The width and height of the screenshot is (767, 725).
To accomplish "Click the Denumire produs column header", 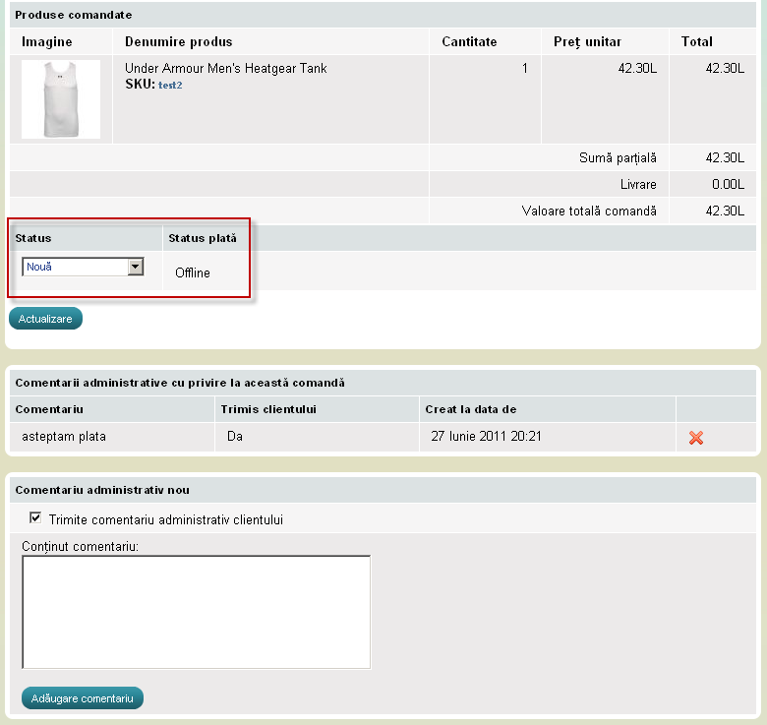I will coord(179,42).
